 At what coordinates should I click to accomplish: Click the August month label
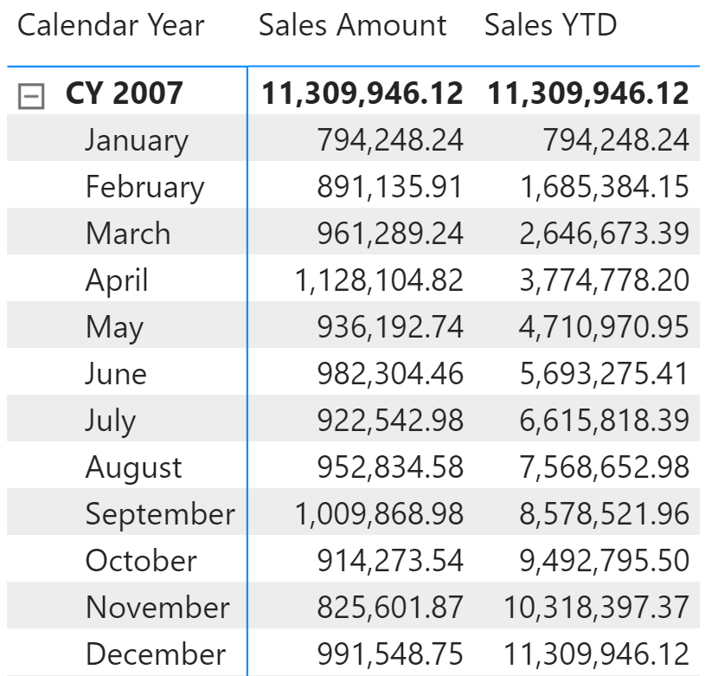[x=134, y=468]
